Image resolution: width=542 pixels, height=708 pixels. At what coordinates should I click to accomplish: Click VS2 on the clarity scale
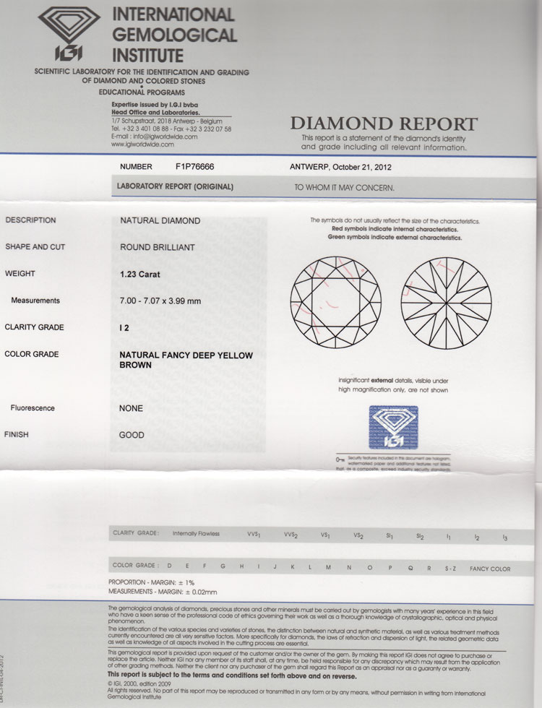click(358, 536)
